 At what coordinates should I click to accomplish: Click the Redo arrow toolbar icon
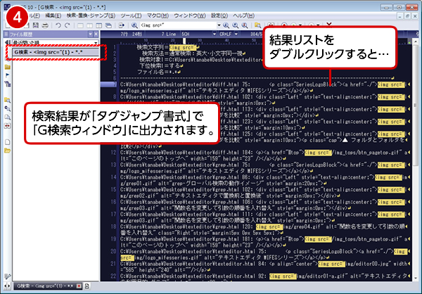point(67,25)
